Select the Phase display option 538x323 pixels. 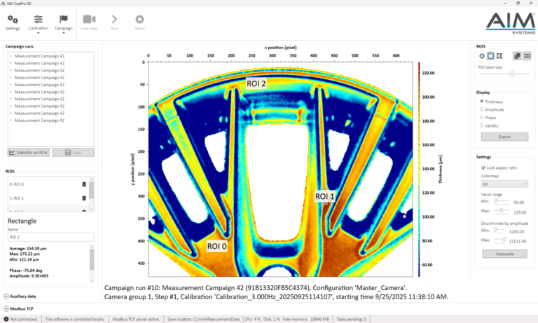(481, 117)
